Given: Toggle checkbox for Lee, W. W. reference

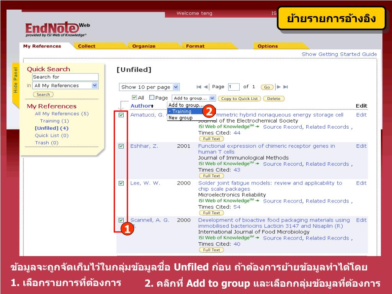Looking at the screenshot, I should click(121, 183).
